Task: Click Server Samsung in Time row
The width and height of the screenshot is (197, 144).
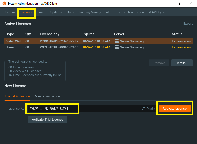Action: point(132,47)
